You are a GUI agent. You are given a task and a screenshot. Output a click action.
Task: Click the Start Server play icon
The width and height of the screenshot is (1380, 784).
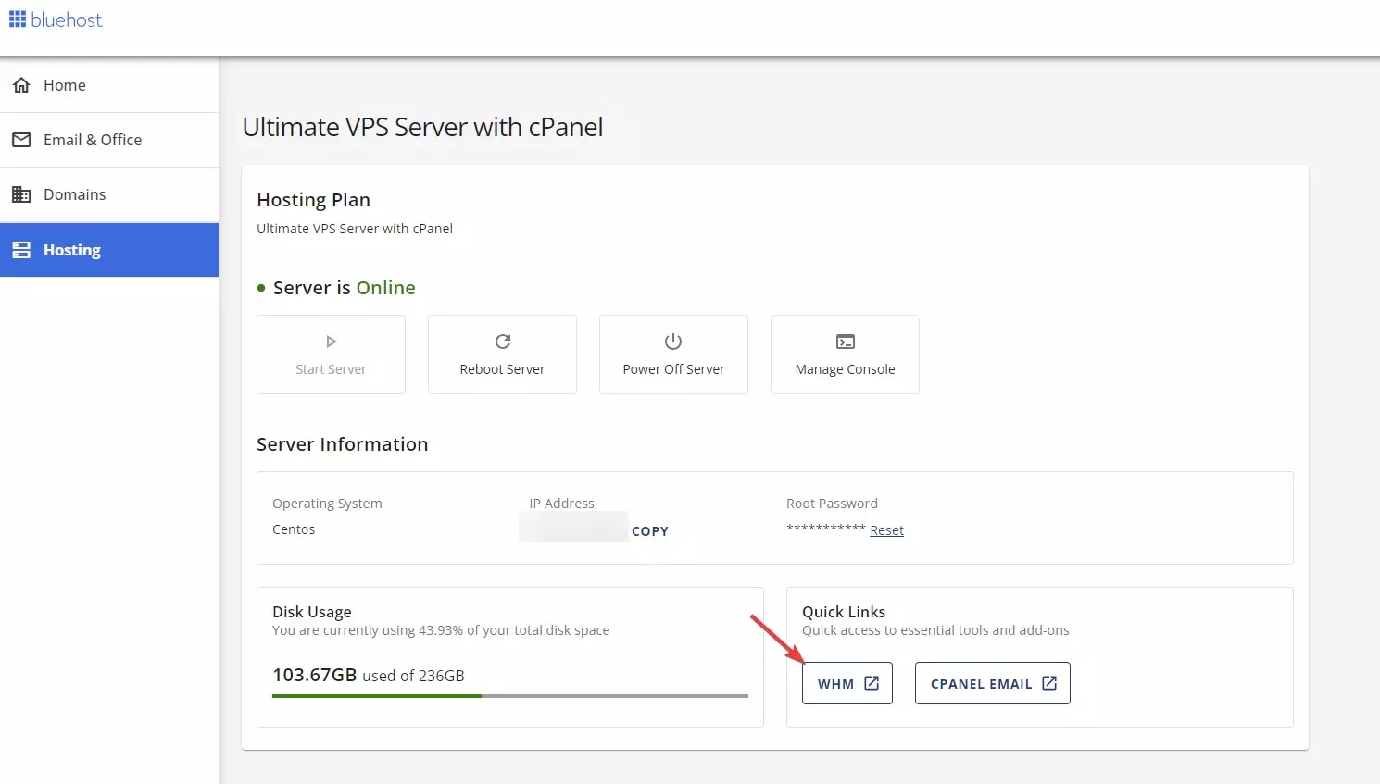pos(332,342)
